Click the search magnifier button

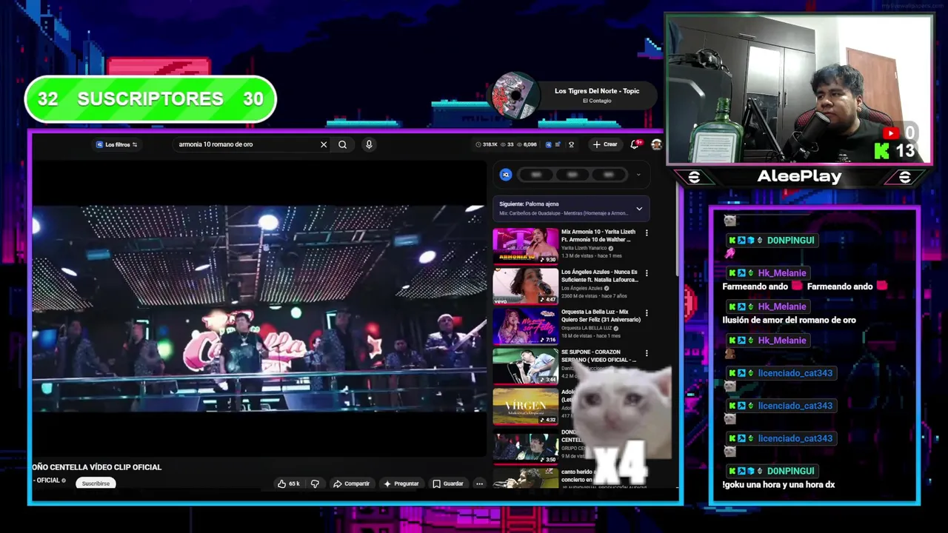tap(342, 144)
